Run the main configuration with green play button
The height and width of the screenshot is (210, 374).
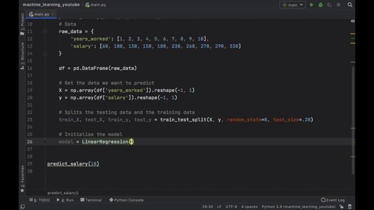click(x=311, y=5)
